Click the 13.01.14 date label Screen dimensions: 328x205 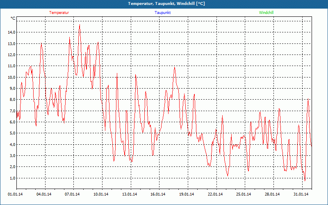pyautogui.click(x=130, y=194)
